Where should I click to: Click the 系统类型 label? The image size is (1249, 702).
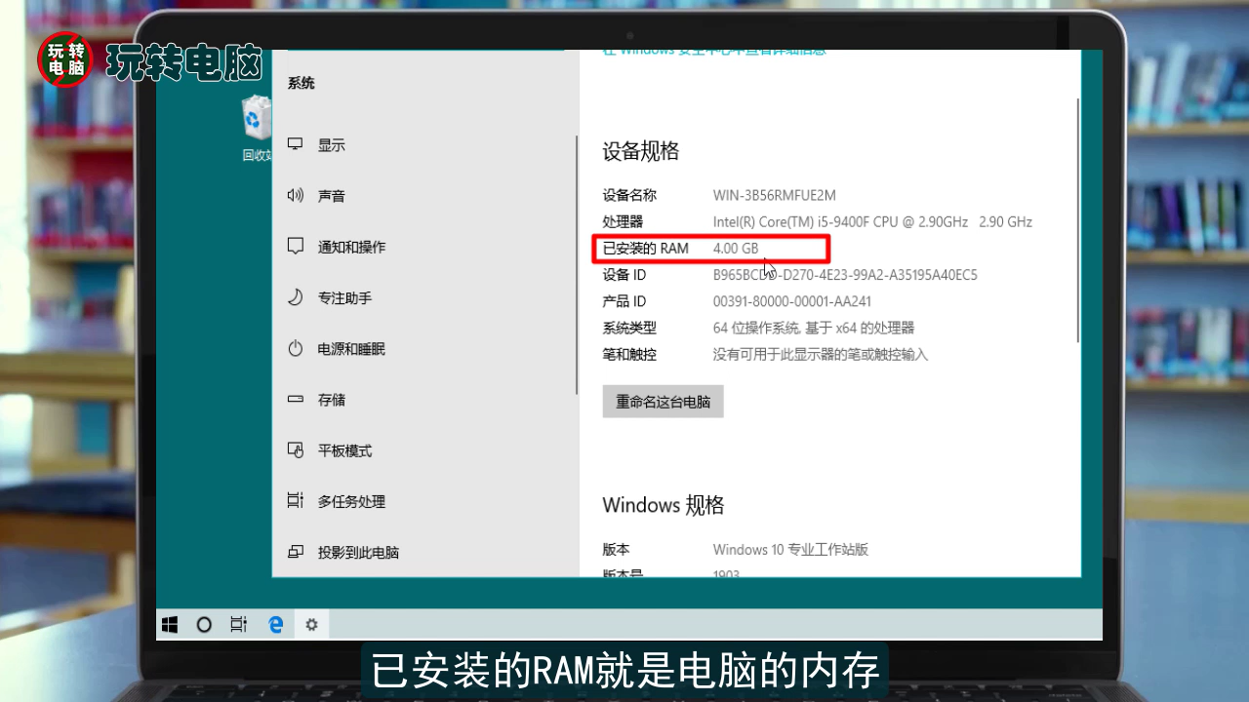point(629,328)
